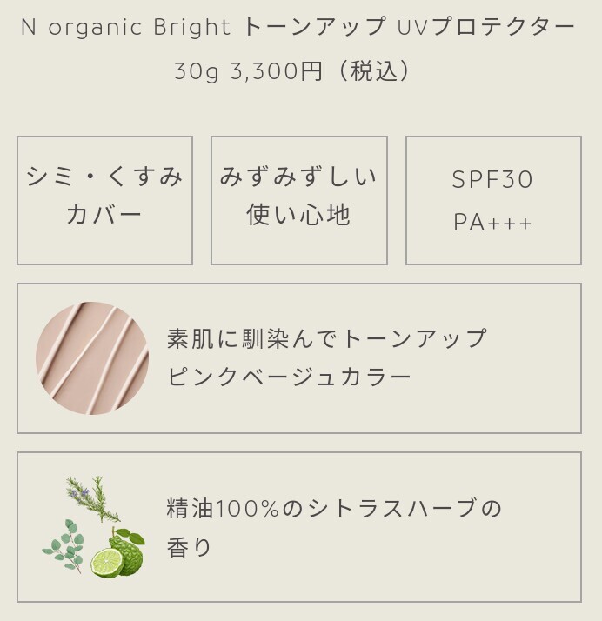Select the みずみずしい 使い心地 feature box
This screenshot has height=621, width=602.
click(x=299, y=200)
